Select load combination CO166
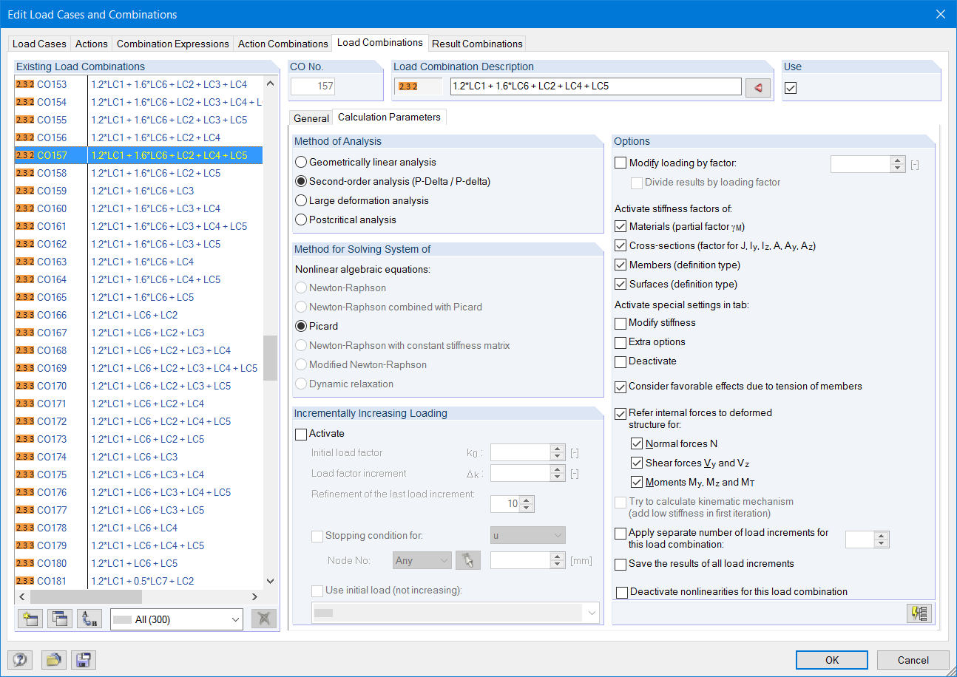 (x=138, y=315)
